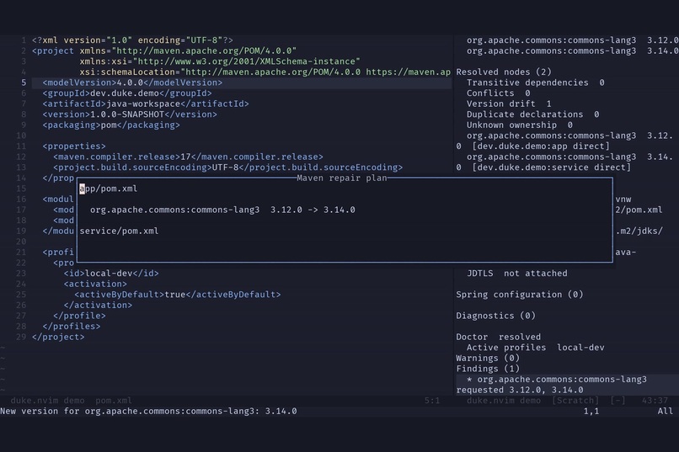The width and height of the screenshot is (679, 452).
Task: Click the opening properties tag line
Action: click(74, 146)
